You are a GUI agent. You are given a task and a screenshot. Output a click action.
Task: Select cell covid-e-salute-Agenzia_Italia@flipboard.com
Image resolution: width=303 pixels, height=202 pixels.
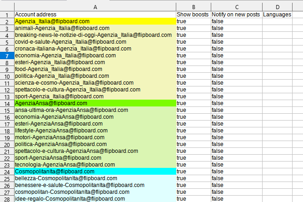[x=95, y=42]
